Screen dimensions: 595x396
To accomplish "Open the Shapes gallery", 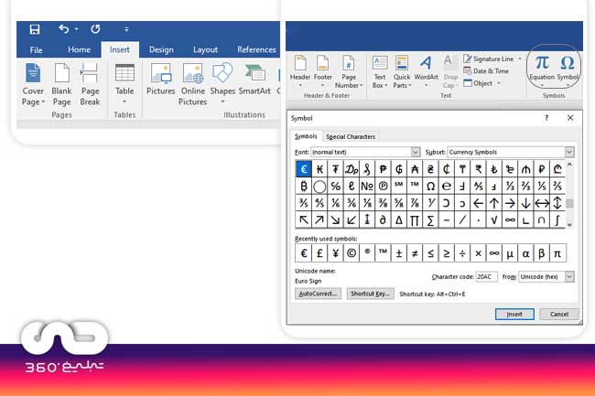I will (222, 84).
